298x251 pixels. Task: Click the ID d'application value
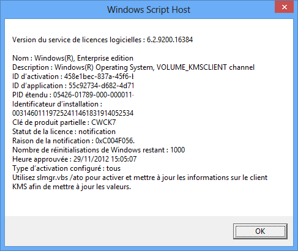click(101, 86)
